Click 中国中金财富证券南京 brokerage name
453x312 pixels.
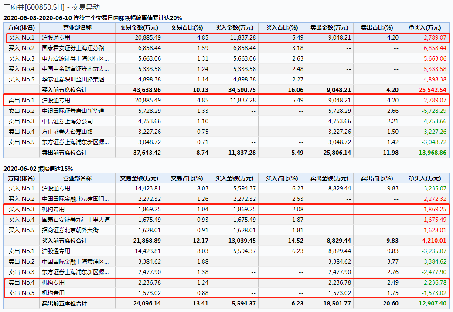(x=72, y=69)
